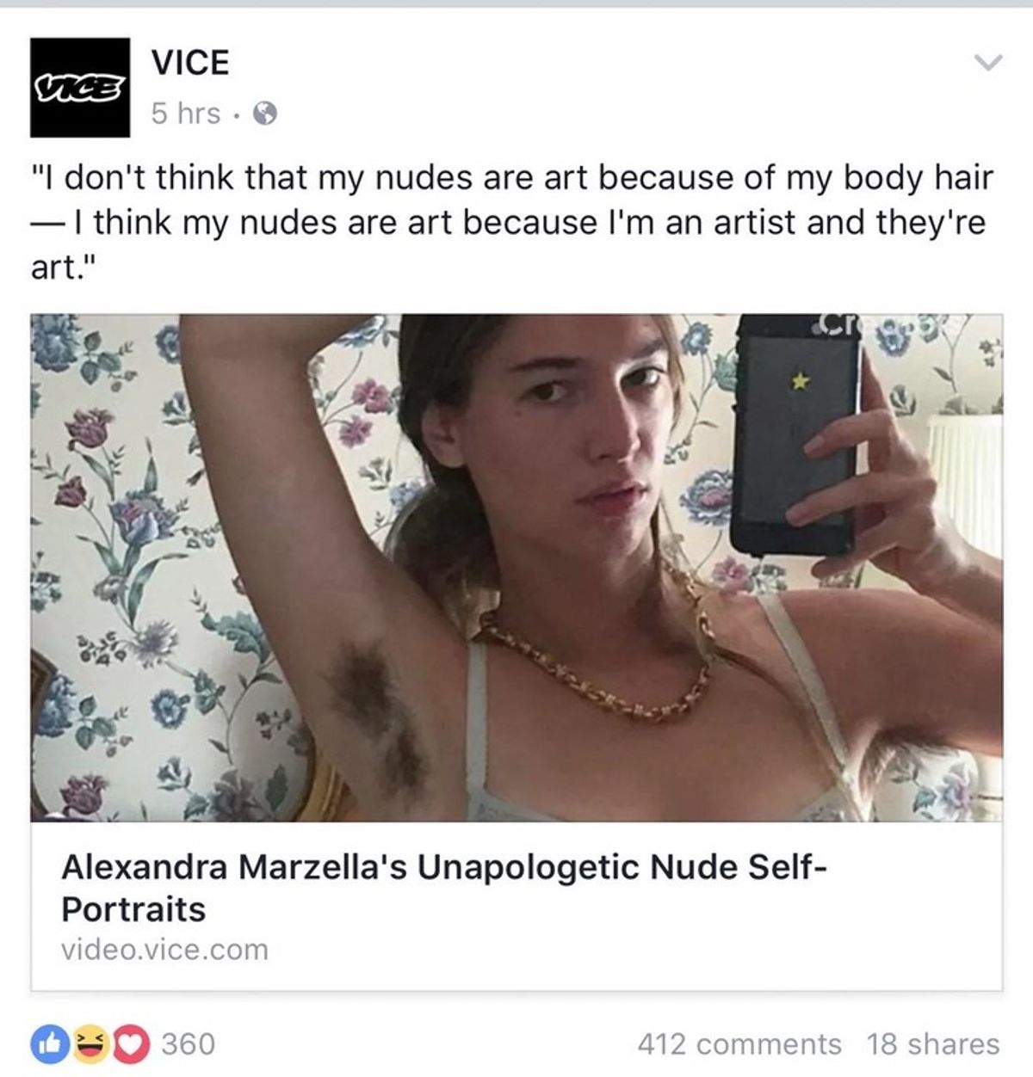The image size is (1033, 1077).
Task: View the 360 reactions count
Action: [189, 1044]
